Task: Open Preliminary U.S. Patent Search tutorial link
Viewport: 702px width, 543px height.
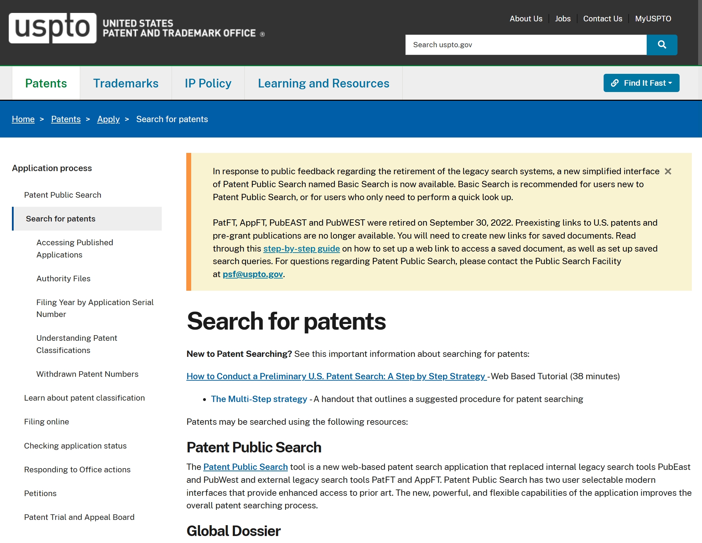Action: click(x=336, y=376)
